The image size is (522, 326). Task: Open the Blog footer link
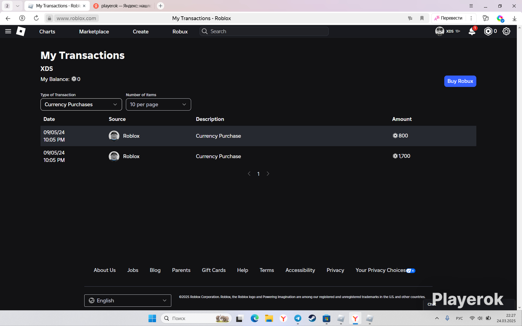[x=155, y=270]
